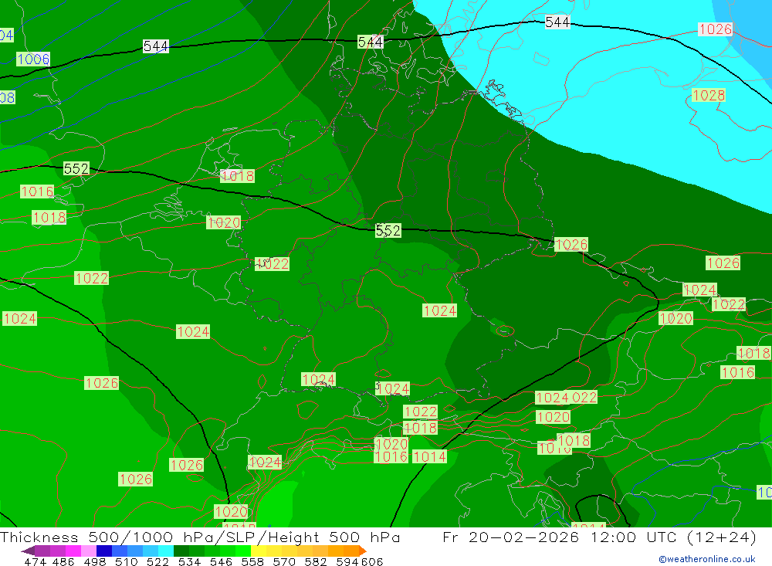Pick the darkest green legend swatch above 534
This screenshot has height=566, width=772.
[x=181, y=551]
